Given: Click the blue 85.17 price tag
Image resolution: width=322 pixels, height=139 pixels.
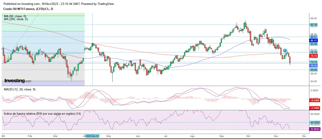Looking at the screenshot, I should pyautogui.click(x=314, y=41).
